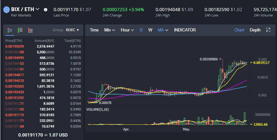This screenshot has height=140, width=277.
Task: Switch chart to daily D interval
Action: (x=141, y=30)
